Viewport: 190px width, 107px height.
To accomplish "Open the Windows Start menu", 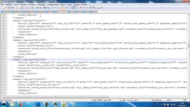I will (x=4, y=104).
